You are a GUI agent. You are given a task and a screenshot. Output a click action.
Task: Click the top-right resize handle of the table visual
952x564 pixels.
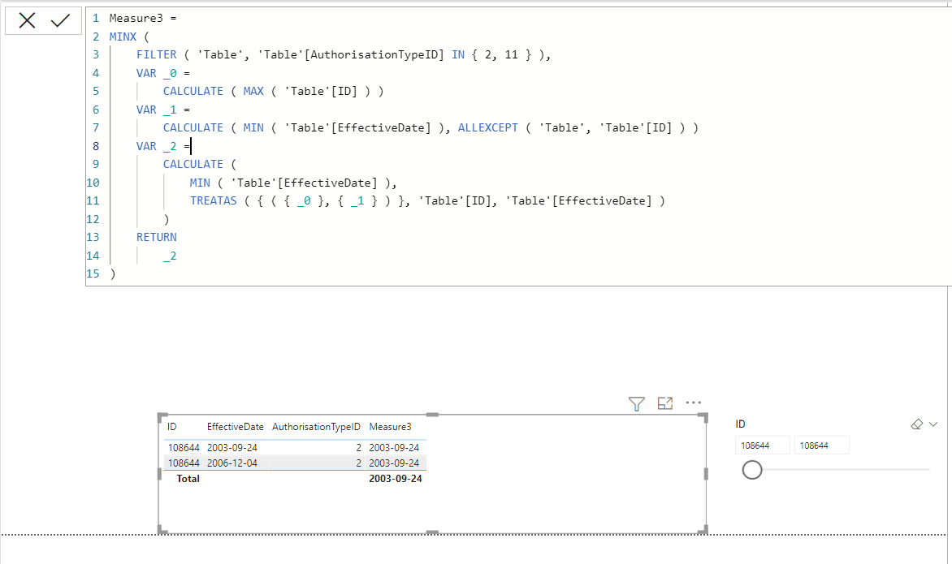[x=703, y=417]
